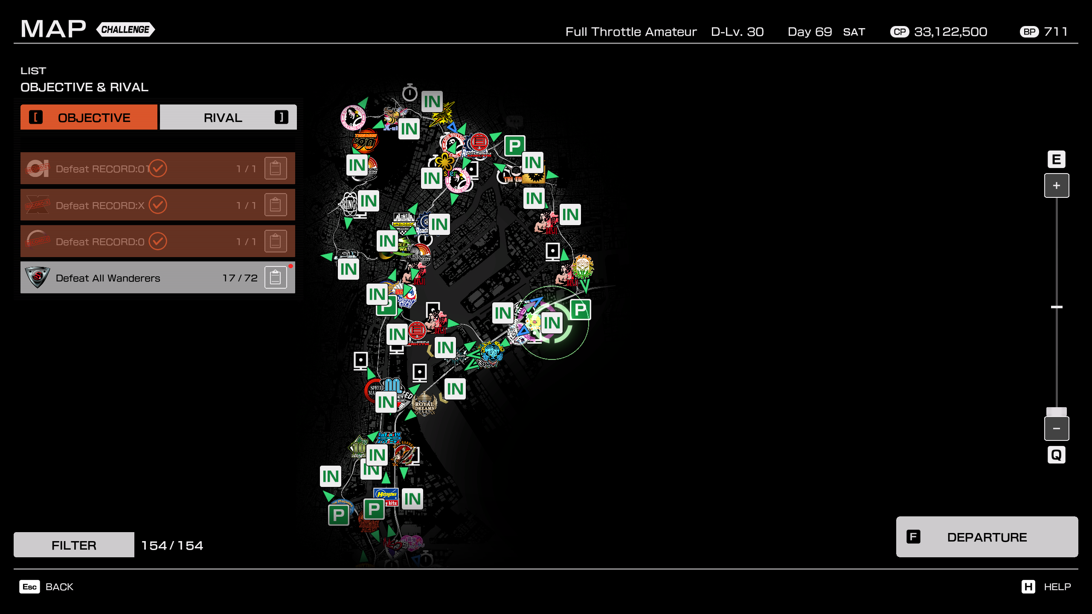The height and width of the screenshot is (614, 1092).
Task: Click checkmark circle on Defeat RECORD:X
Action: point(158,205)
